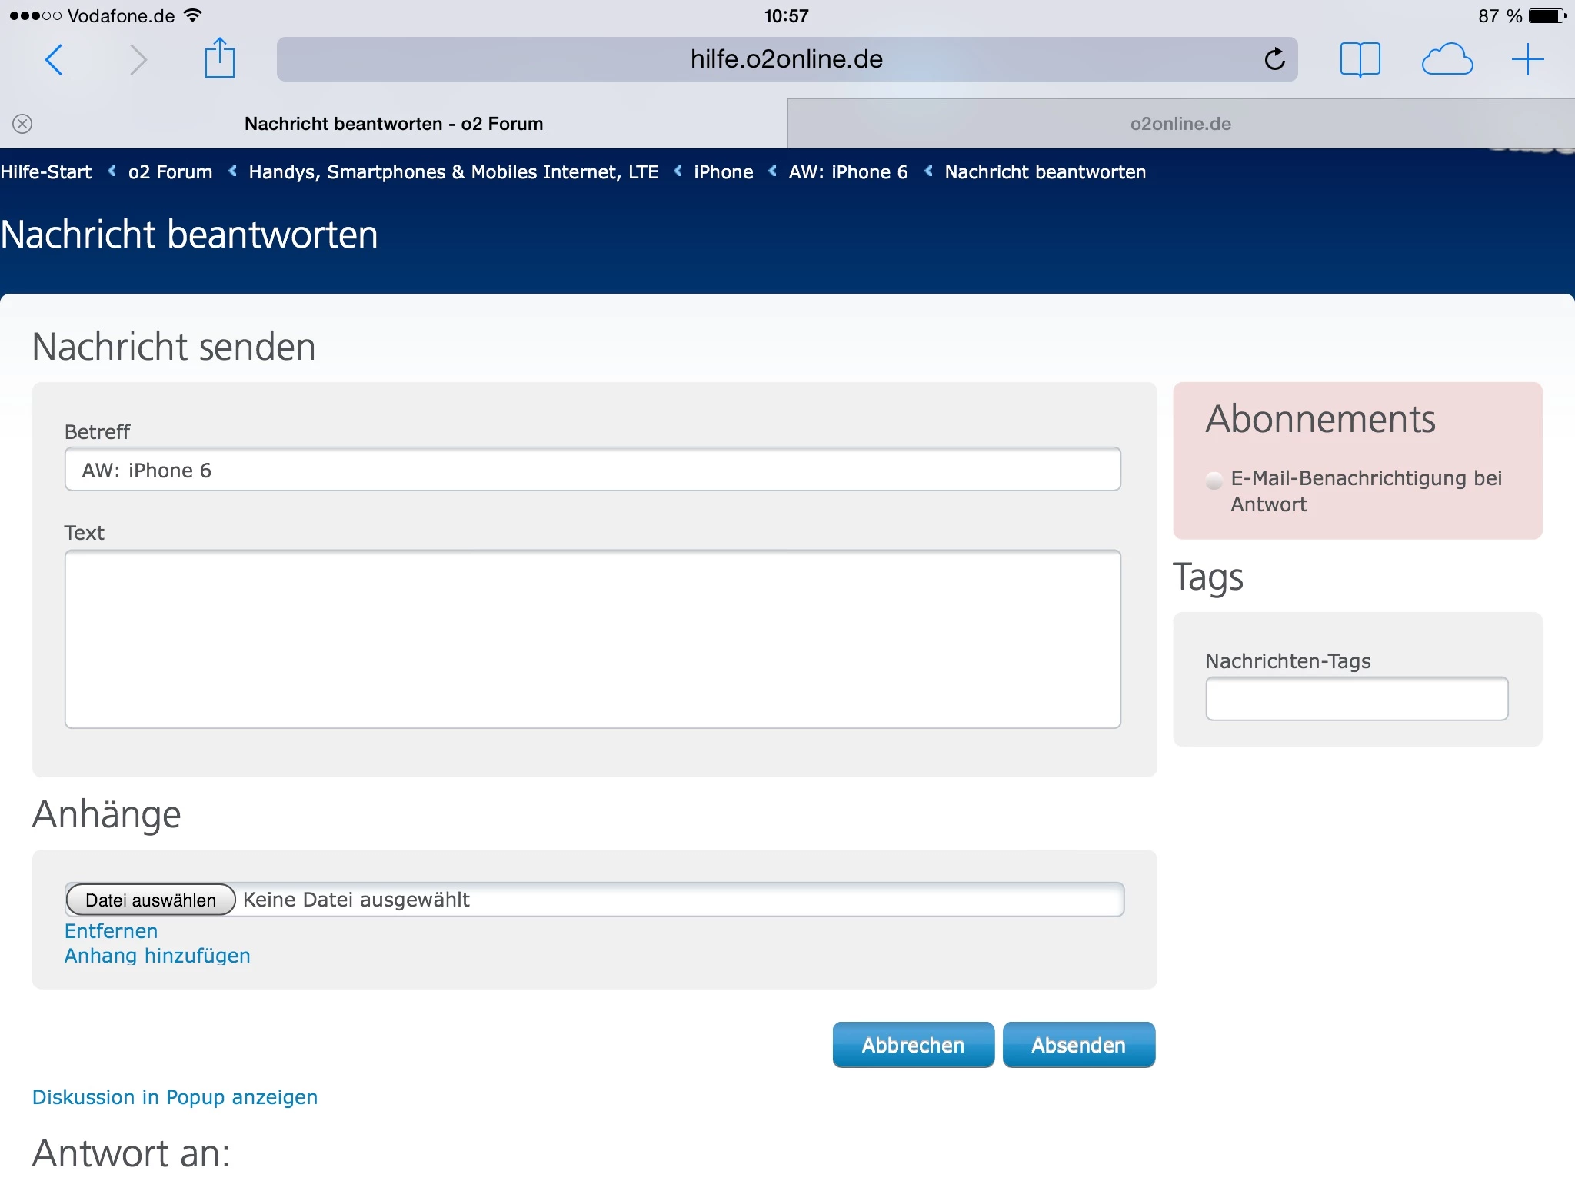Focus the Nachrichten-Tags input field
The image size is (1575, 1181).
(x=1356, y=698)
